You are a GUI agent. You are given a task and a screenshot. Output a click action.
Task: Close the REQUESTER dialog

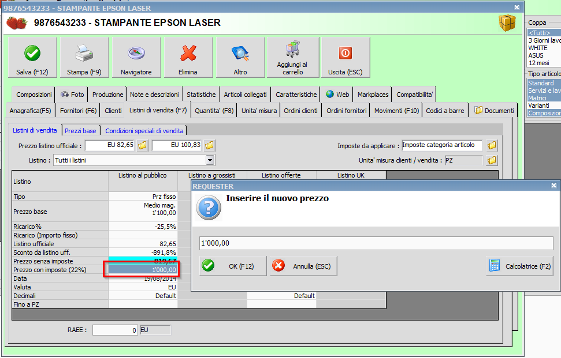click(553, 186)
